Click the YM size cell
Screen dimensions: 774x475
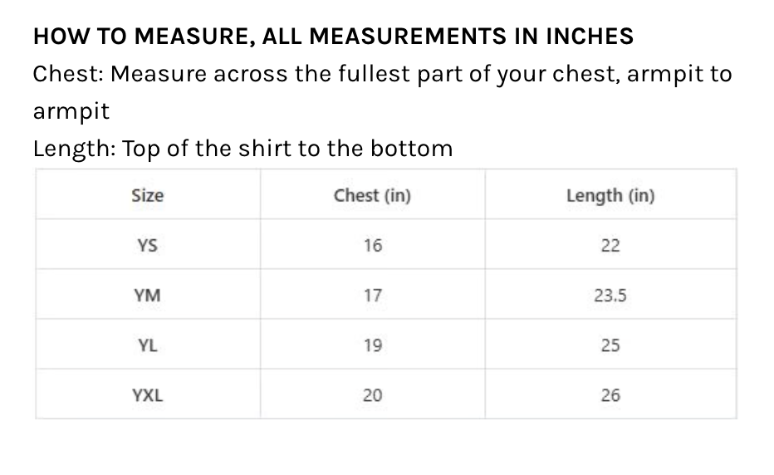click(148, 296)
